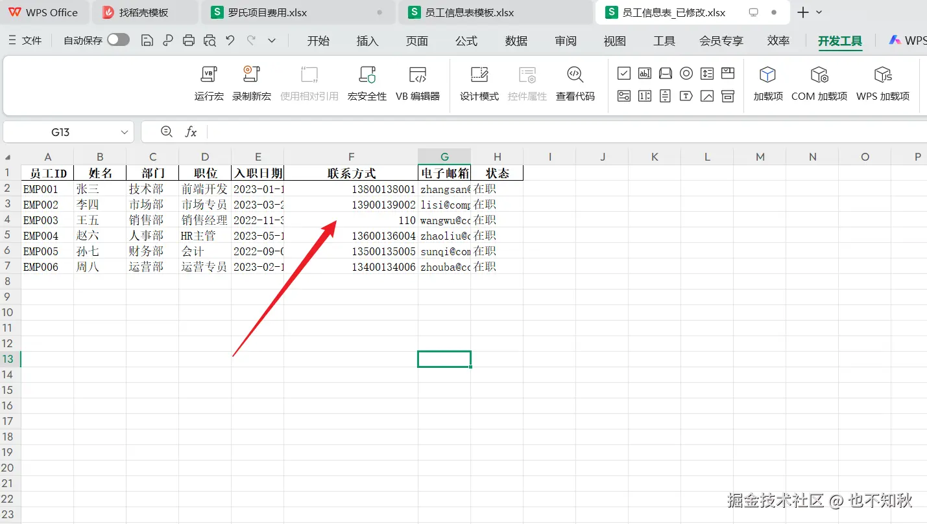
Task: Click the fx insert function icon
Action: [x=191, y=132]
